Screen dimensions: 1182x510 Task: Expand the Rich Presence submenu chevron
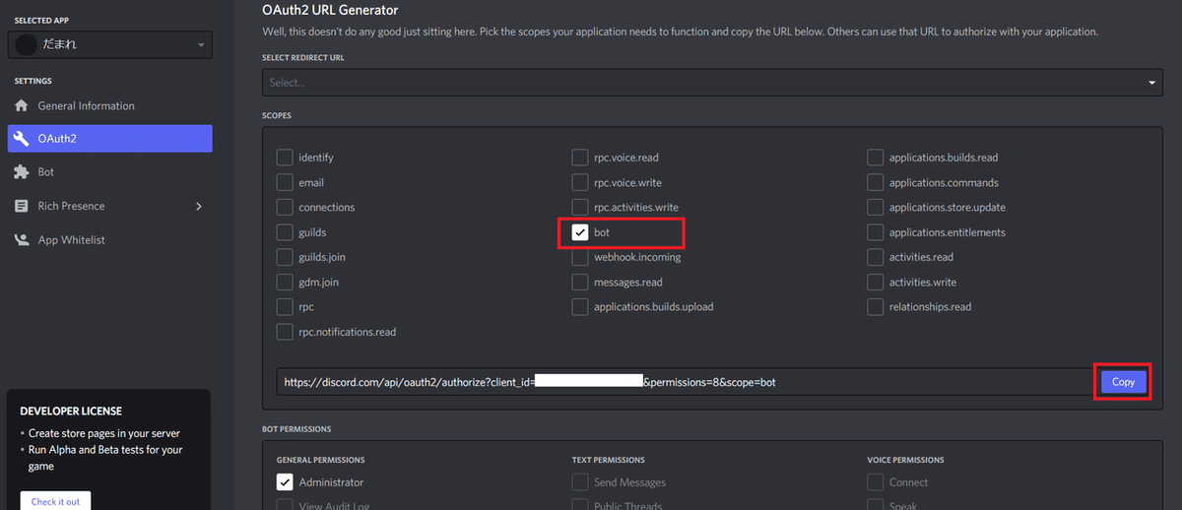coord(199,206)
